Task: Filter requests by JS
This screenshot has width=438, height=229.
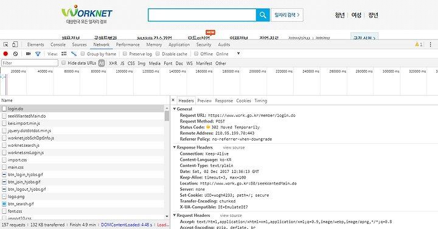Action: (x=122, y=63)
